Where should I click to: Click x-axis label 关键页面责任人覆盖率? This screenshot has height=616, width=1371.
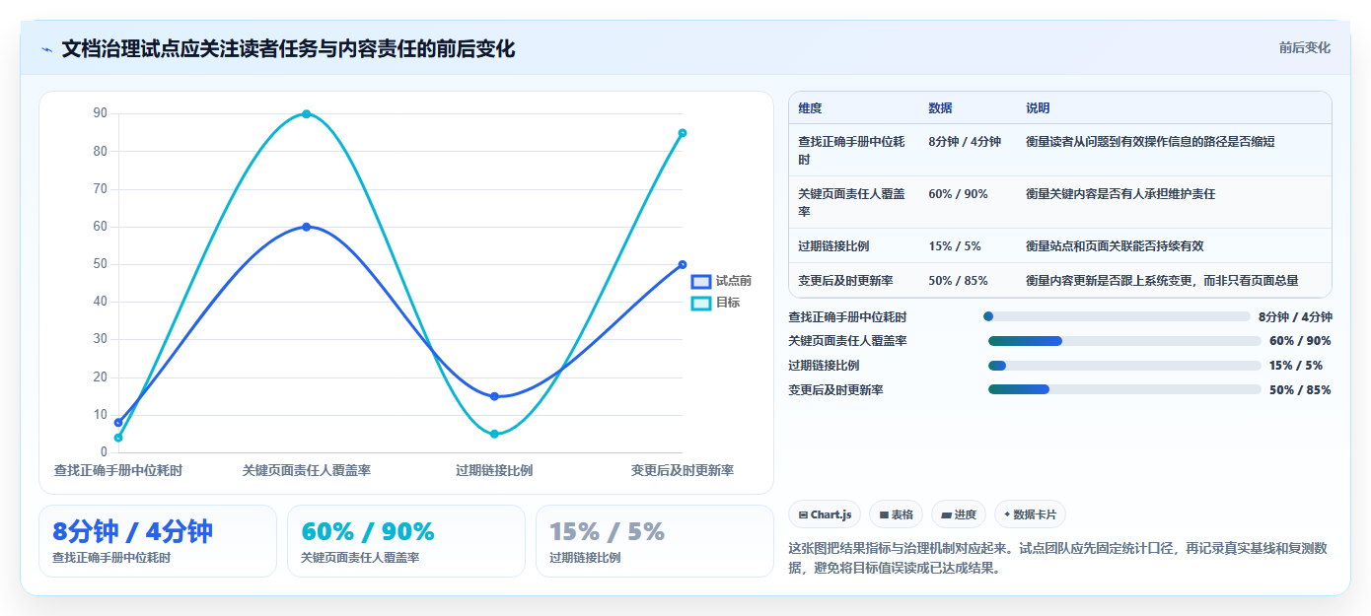[x=307, y=470]
